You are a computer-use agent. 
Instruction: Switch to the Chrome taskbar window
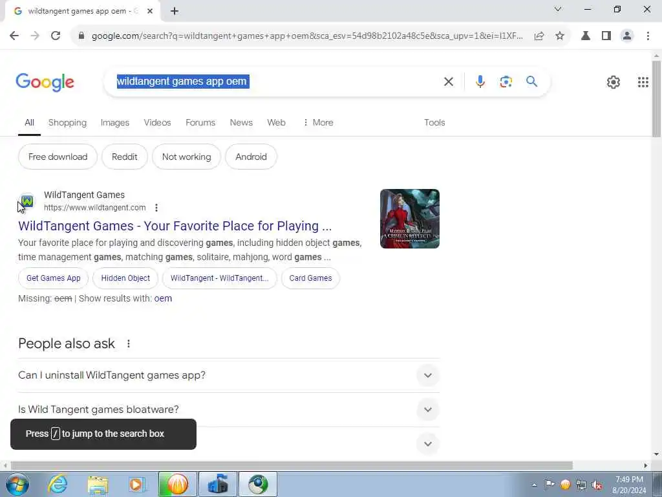(x=258, y=484)
